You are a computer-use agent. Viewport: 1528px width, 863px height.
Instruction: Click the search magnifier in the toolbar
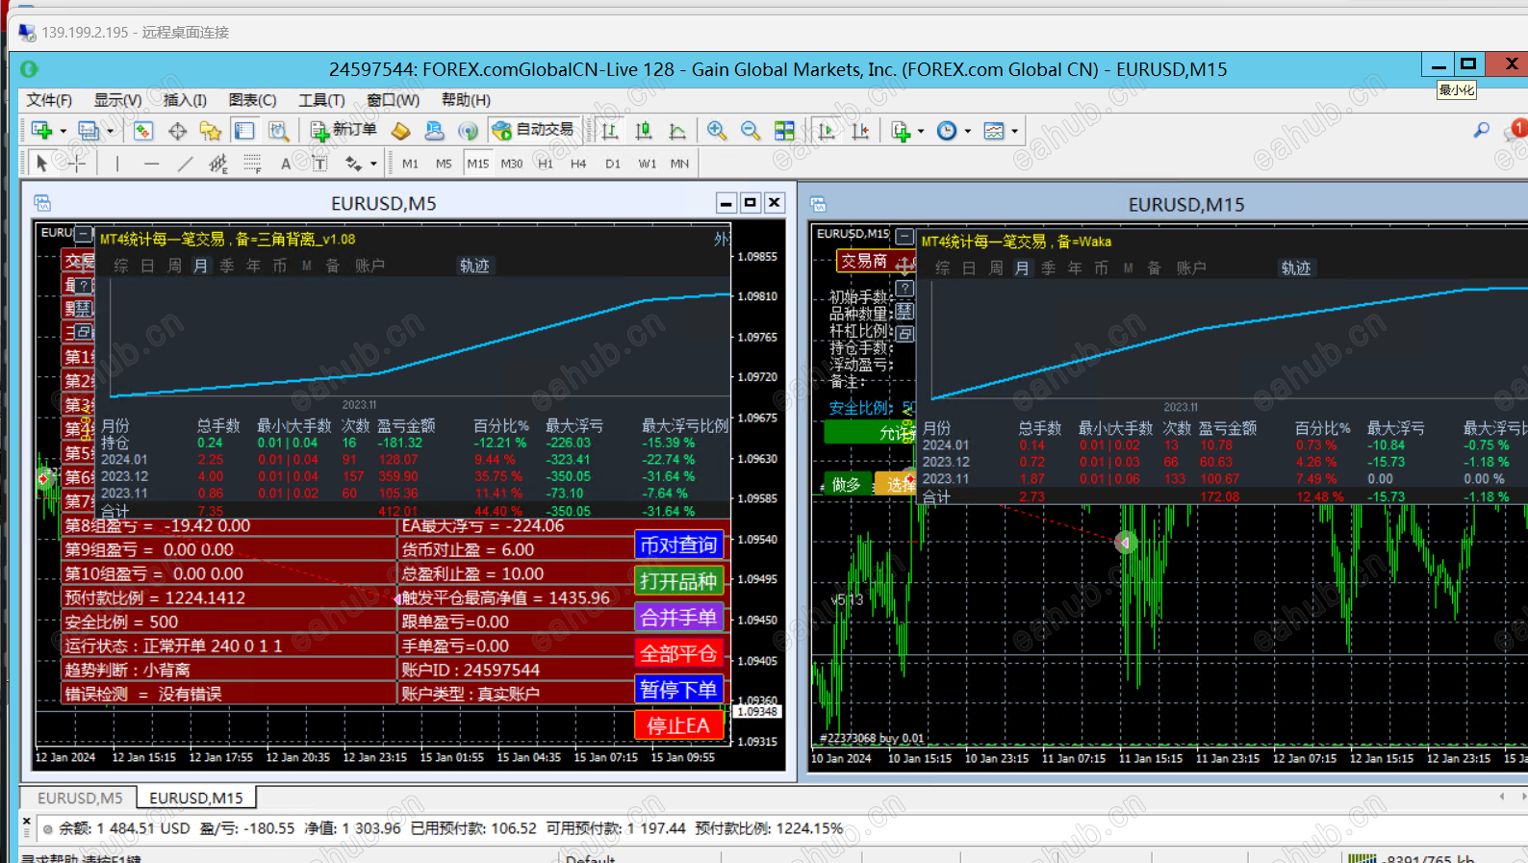[1481, 130]
